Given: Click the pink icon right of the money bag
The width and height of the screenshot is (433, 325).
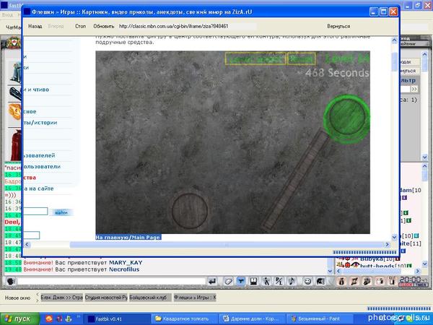Looking at the screenshot, I should pos(354,282).
